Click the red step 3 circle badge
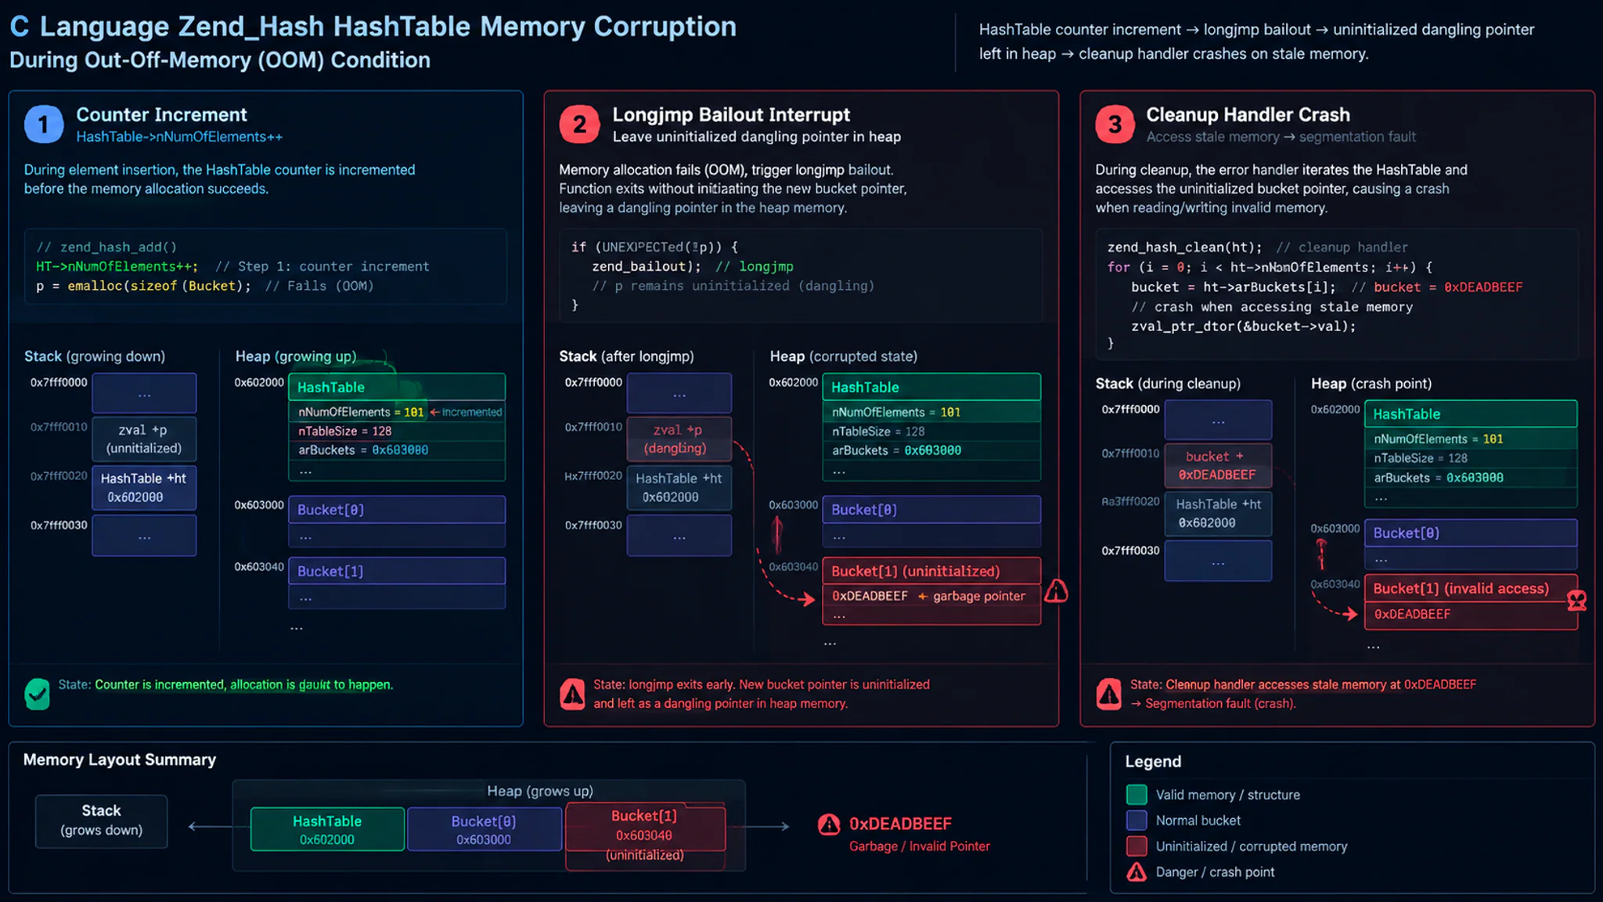Viewport: 1603px width, 902px height. coord(1115,124)
